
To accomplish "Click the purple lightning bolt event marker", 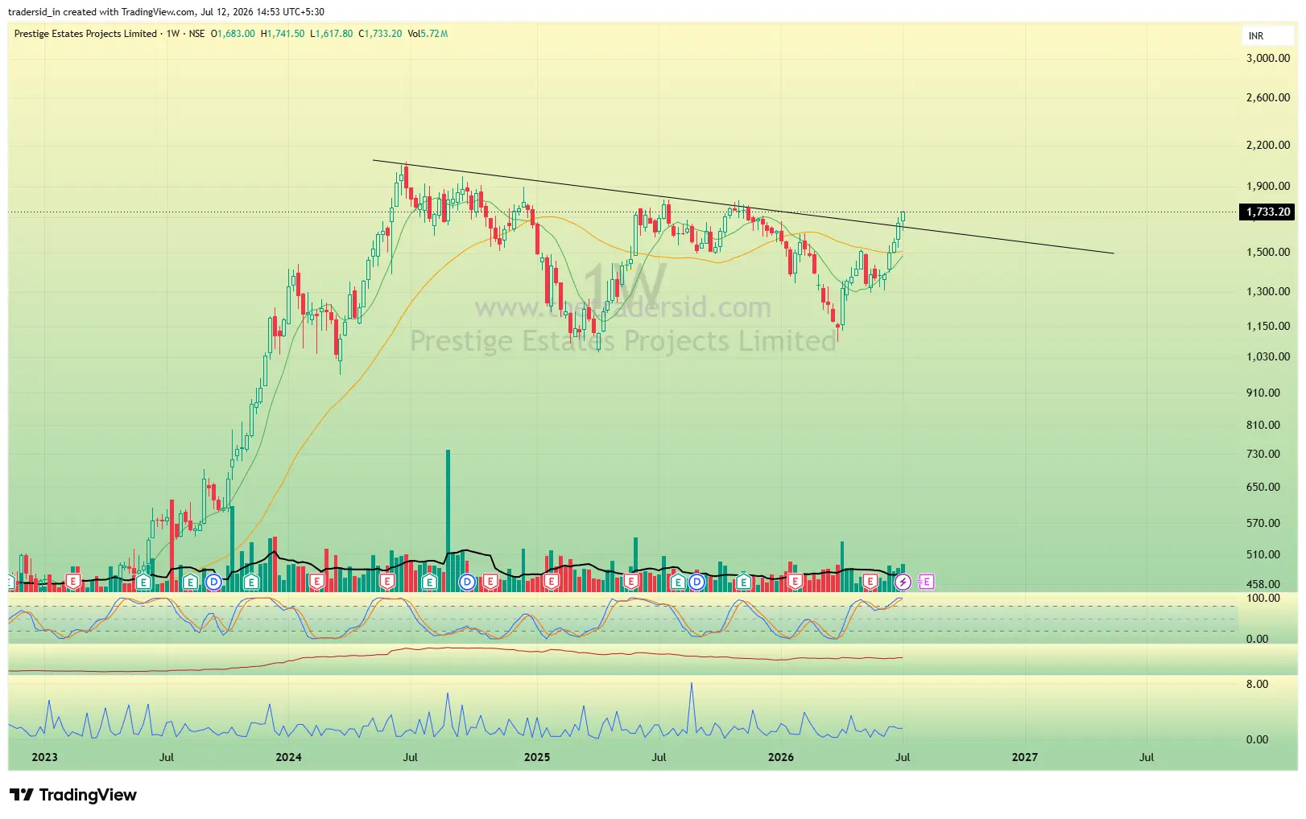I will click(903, 582).
